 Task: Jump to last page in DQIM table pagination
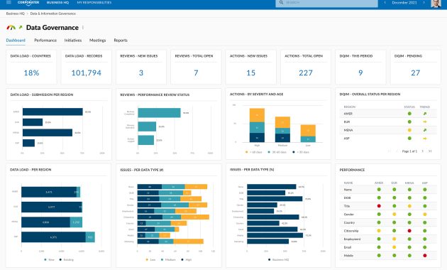pyautogui.click(x=430, y=151)
